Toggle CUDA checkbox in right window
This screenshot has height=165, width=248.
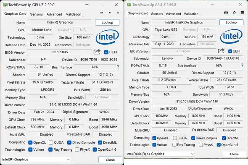[x=175, y=138]
